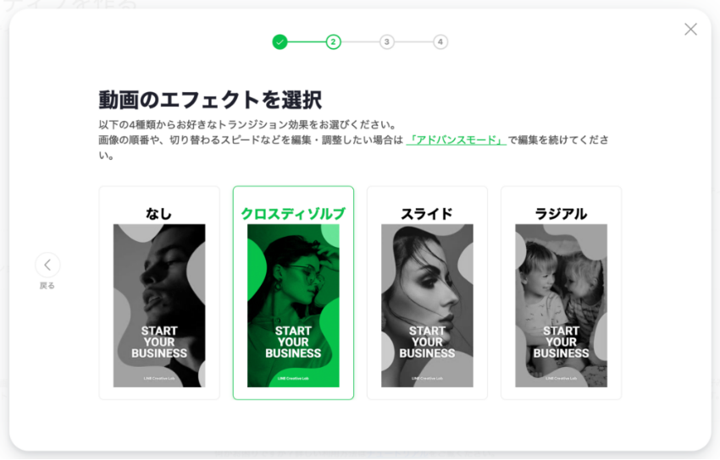Click the クロスディゾルブ green title text
This screenshot has height=460, width=720.
pos(293,213)
